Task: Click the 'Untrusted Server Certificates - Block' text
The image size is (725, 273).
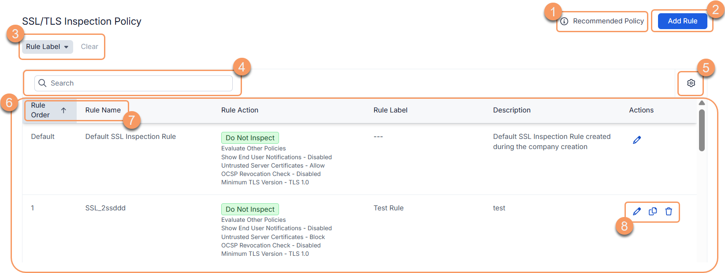Action: click(273, 237)
